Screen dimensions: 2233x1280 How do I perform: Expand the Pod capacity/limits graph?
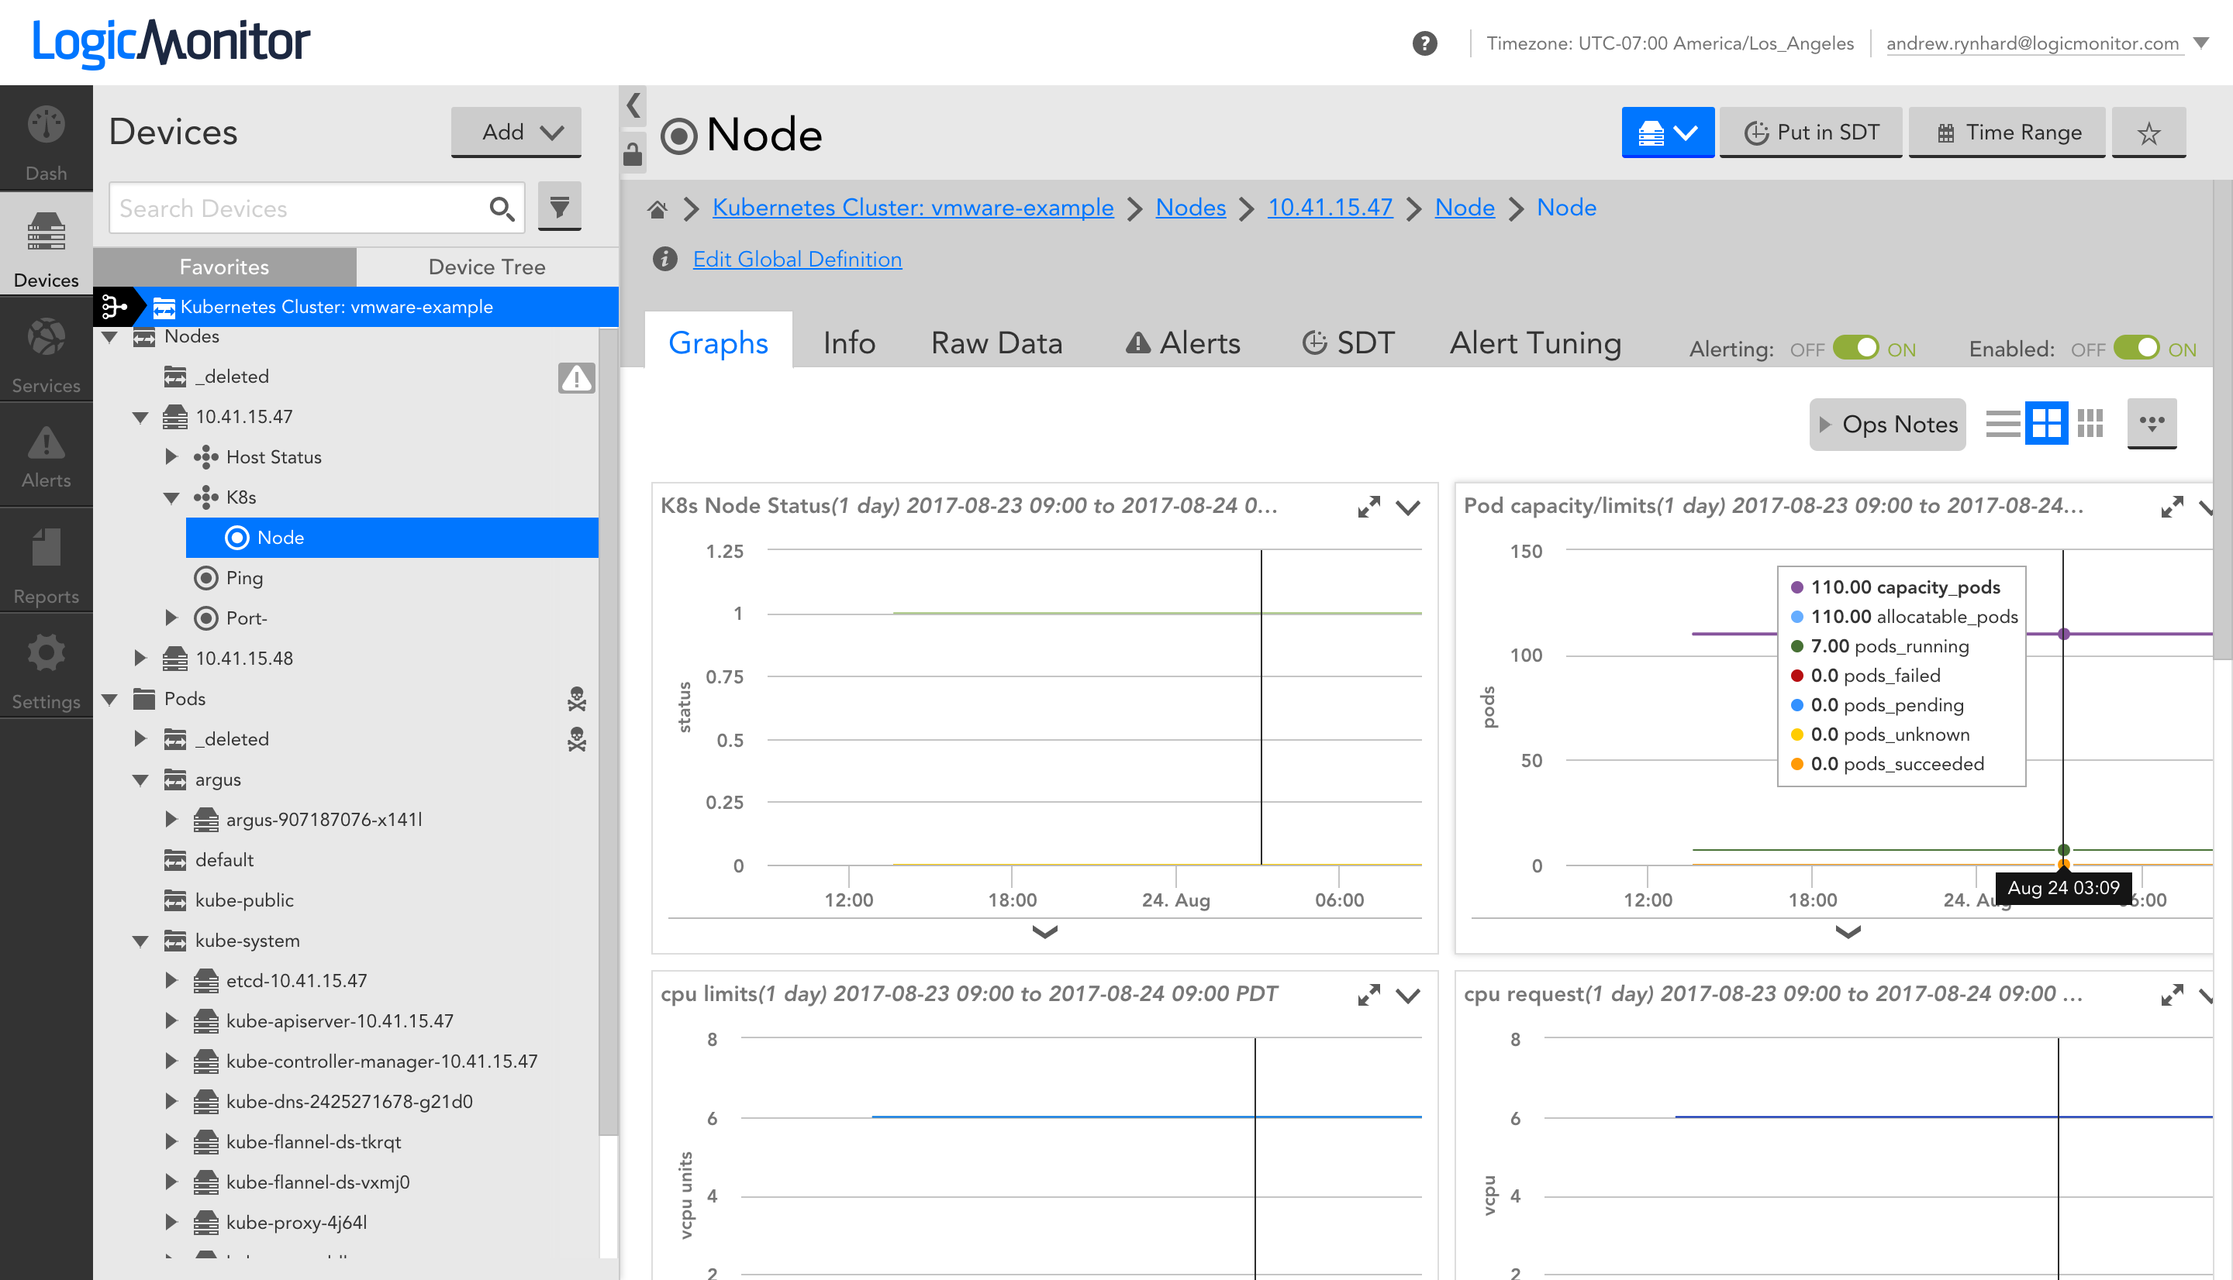[x=2173, y=506]
